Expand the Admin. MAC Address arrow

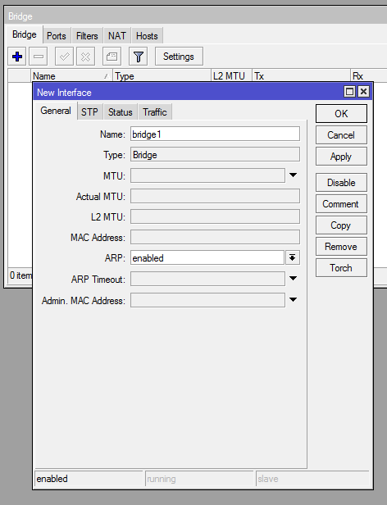coord(293,299)
